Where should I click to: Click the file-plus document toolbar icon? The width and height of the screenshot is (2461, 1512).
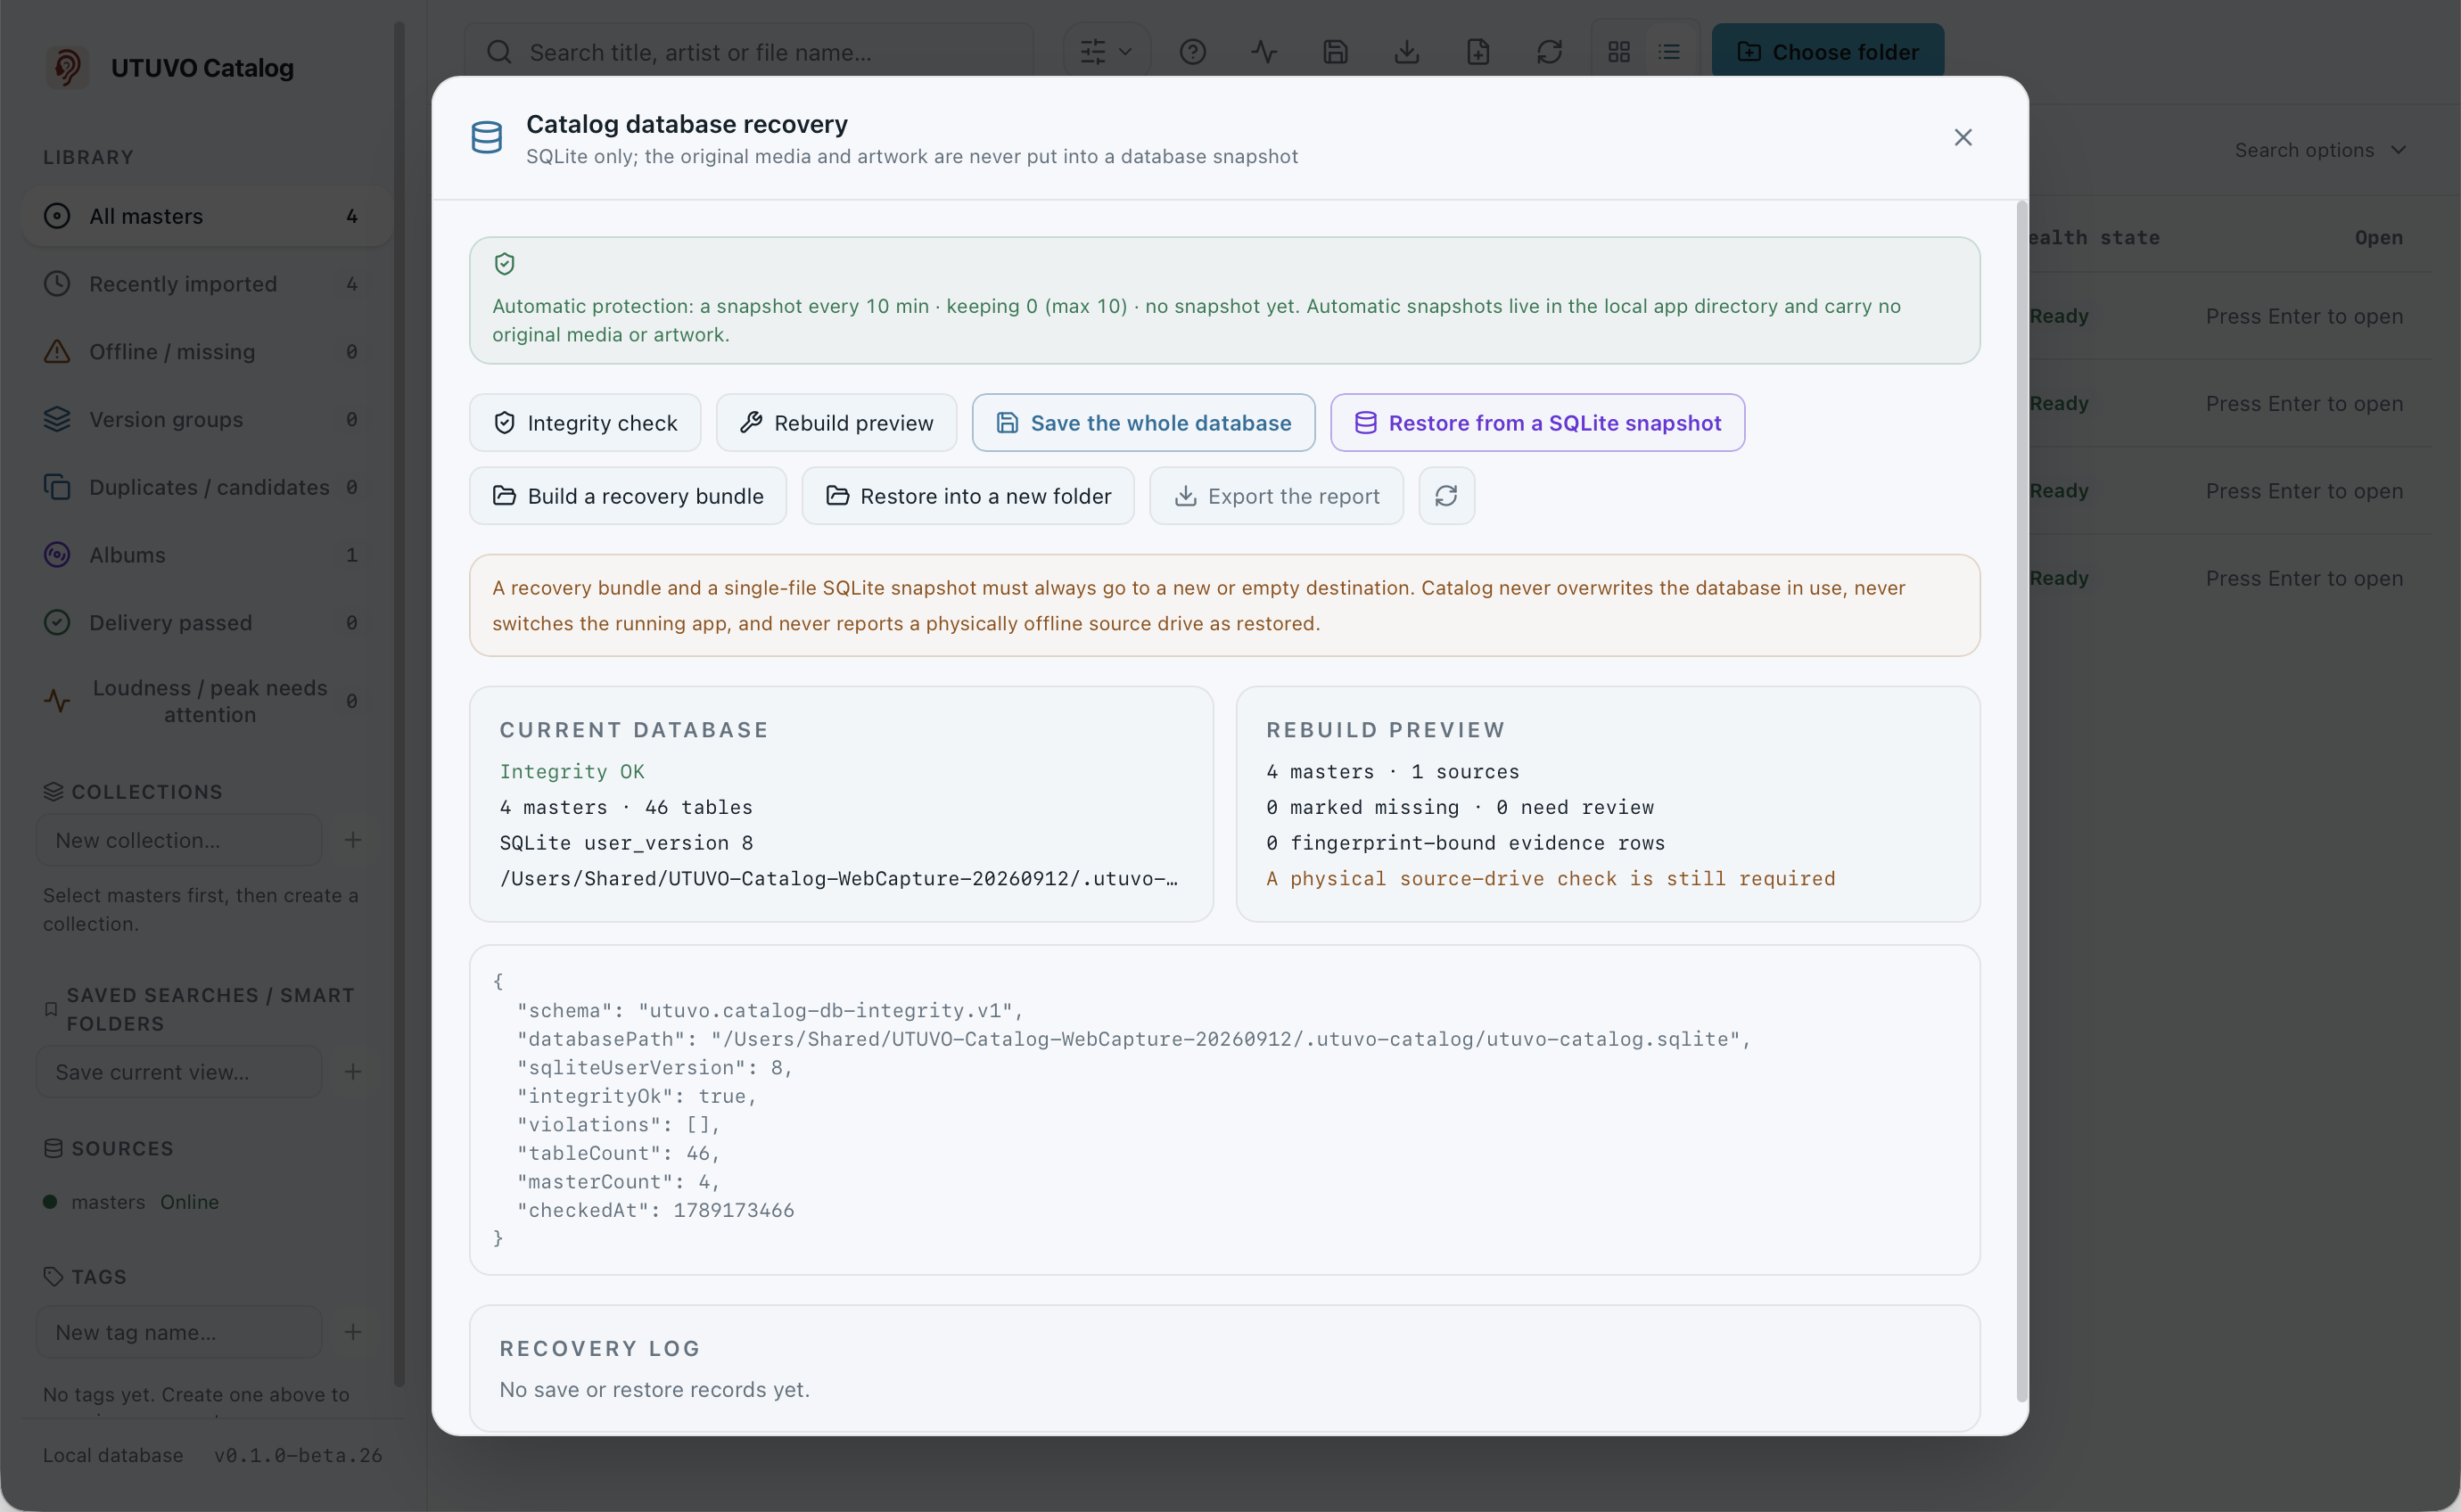click(1478, 52)
